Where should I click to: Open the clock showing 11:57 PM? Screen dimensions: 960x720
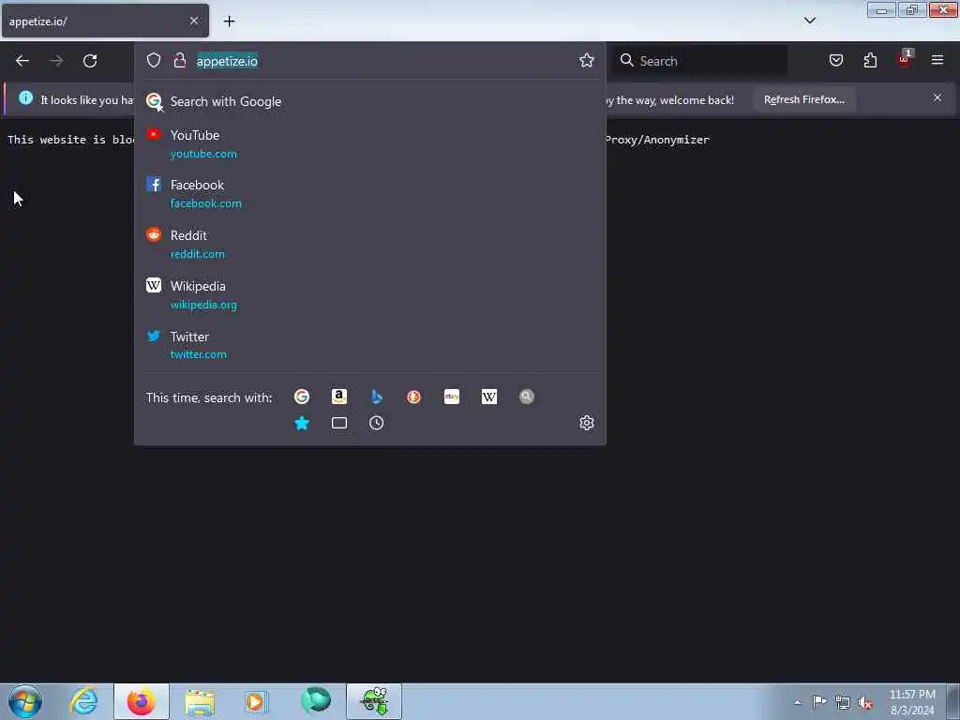click(912, 702)
